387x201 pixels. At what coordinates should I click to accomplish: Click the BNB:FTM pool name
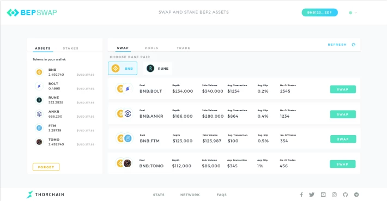pyautogui.click(x=149, y=141)
